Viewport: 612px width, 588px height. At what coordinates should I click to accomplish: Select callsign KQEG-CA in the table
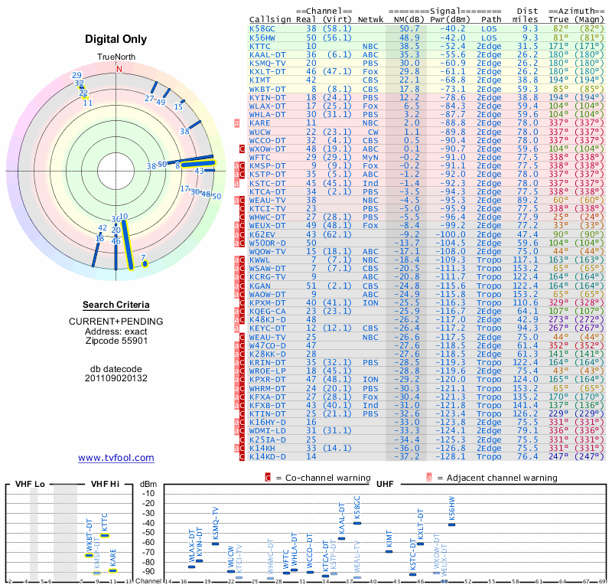[268, 312]
